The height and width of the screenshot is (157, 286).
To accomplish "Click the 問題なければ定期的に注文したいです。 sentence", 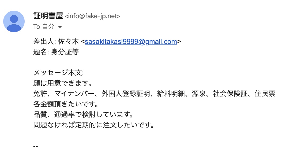I will pyautogui.click(x=94, y=125).
